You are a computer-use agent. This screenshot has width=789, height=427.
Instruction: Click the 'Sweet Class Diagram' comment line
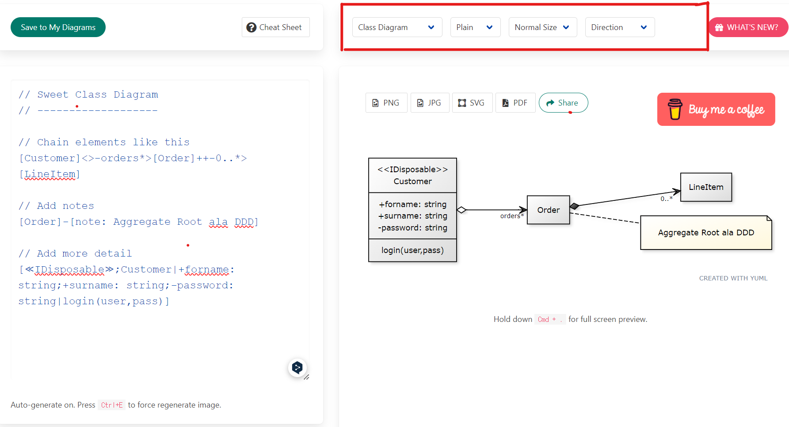(x=88, y=94)
